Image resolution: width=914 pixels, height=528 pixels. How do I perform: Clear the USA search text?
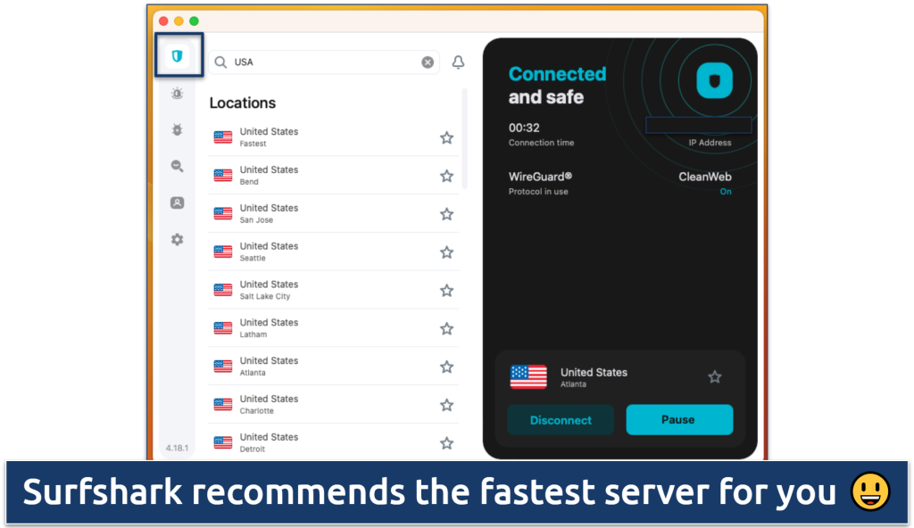(428, 62)
